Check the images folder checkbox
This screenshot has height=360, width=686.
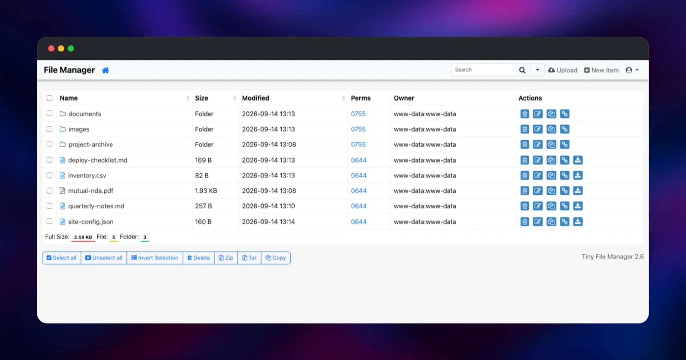coord(49,129)
